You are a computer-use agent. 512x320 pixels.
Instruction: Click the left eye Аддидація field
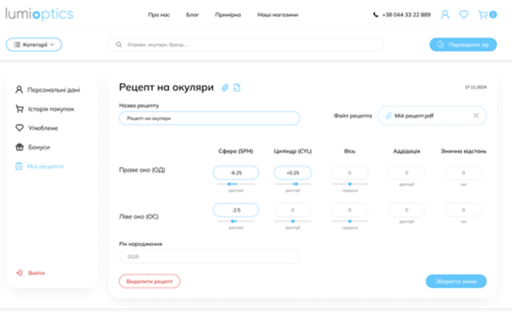[x=406, y=210]
